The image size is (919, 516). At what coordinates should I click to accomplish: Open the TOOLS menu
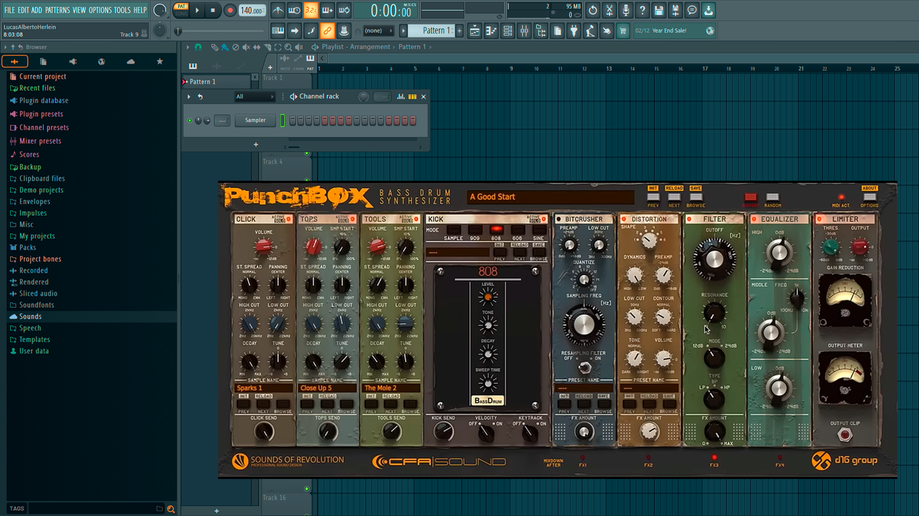[122, 10]
